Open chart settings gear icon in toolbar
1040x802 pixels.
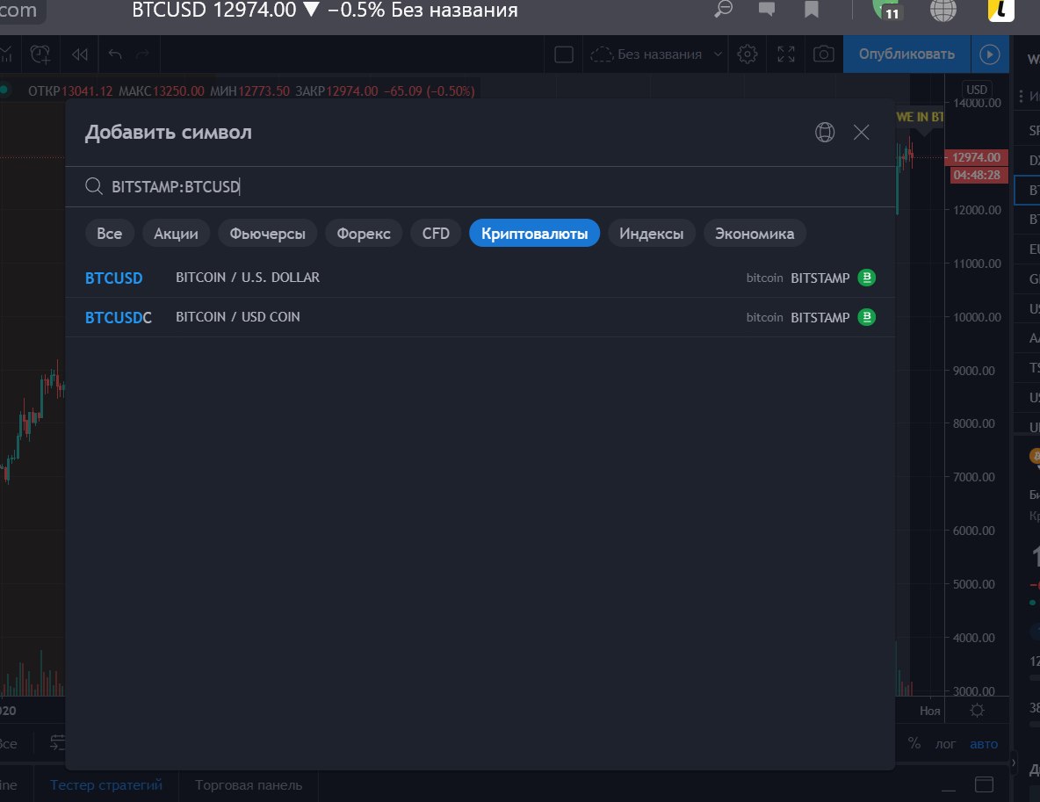[747, 54]
